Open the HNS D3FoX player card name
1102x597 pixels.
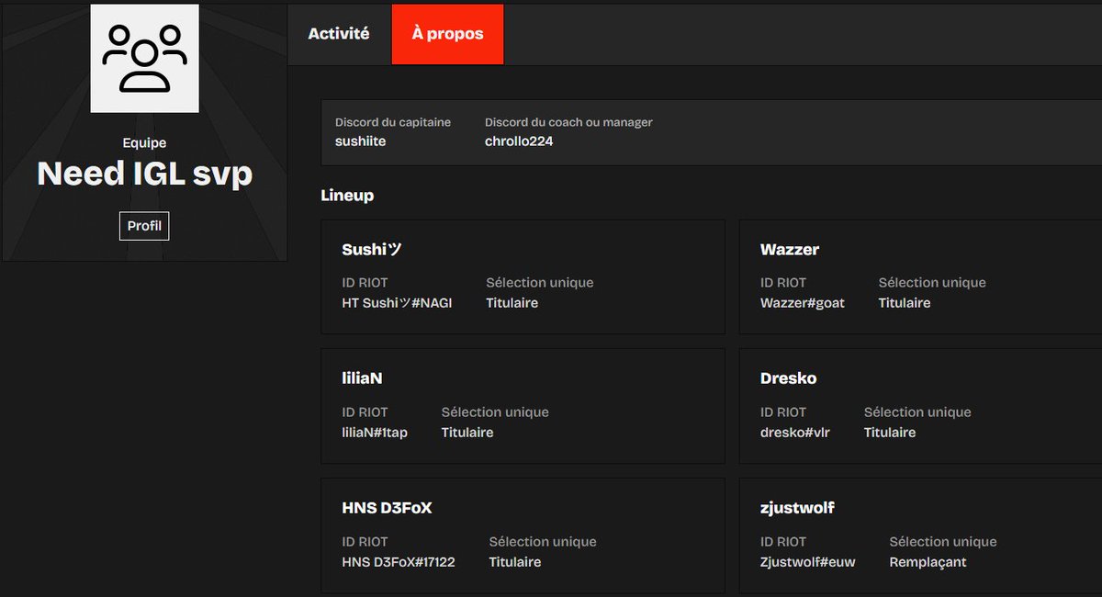(x=387, y=508)
